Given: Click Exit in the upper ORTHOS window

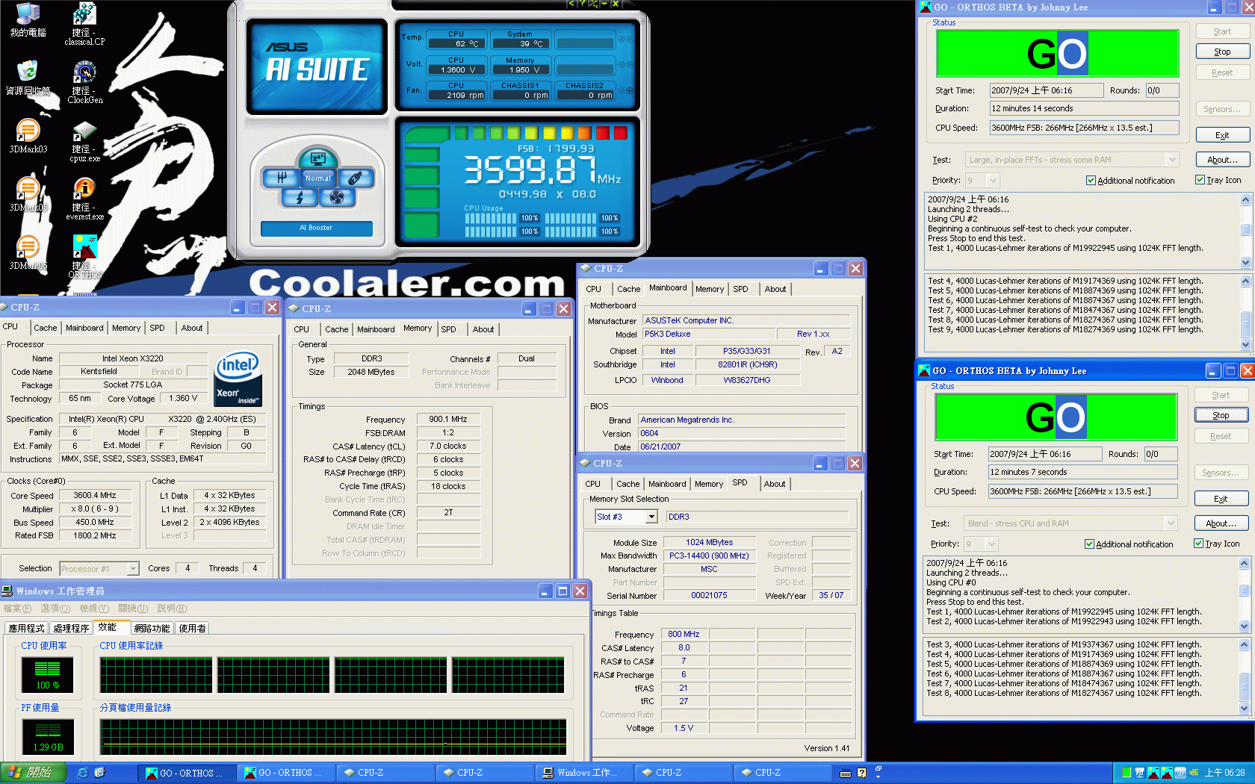Looking at the screenshot, I should 1223,135.
